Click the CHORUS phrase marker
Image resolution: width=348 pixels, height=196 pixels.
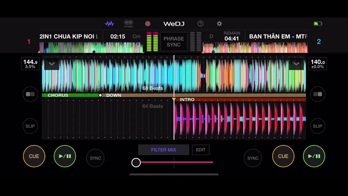(58, 95)
